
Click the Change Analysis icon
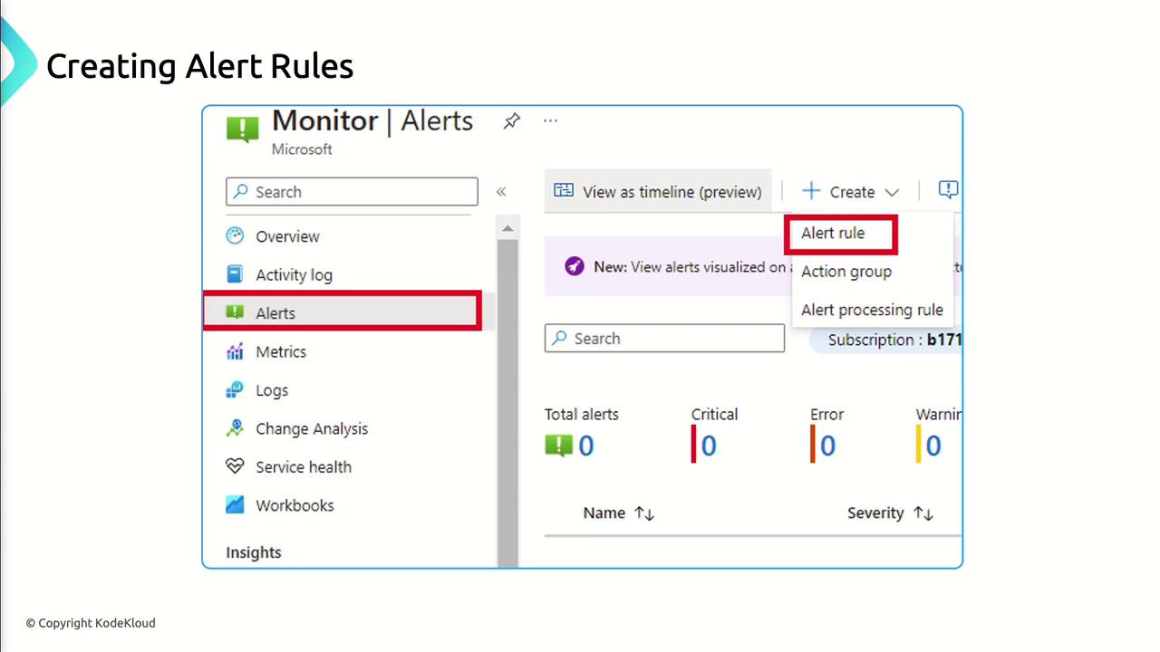coord(235,428)
